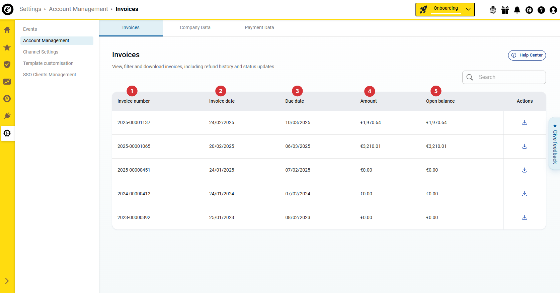Open the star reviews icon in the sidebar
This screenshot has height=293, width=560.
point(7,47)
